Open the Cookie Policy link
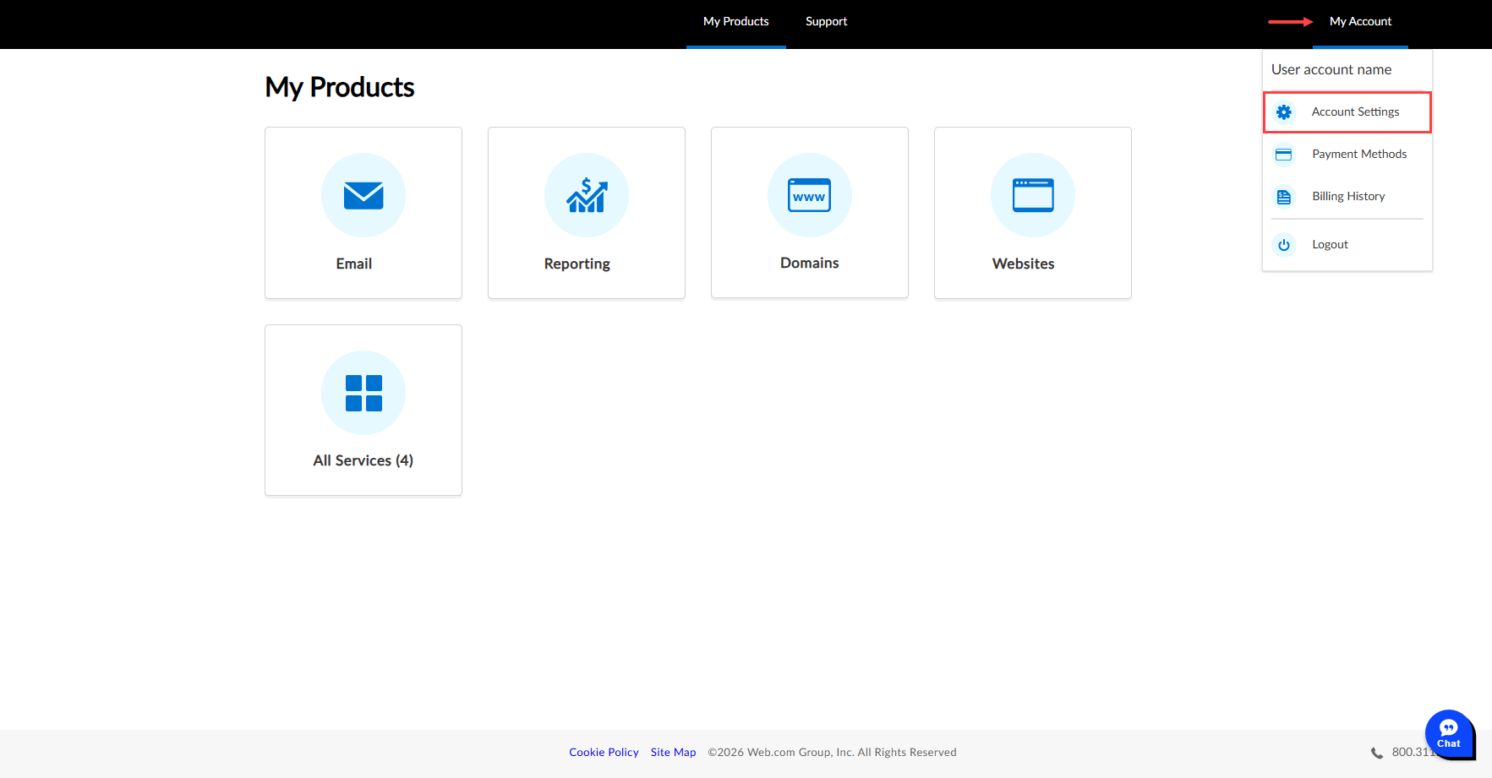This screenshot has height=778, width=1492. 604,753
